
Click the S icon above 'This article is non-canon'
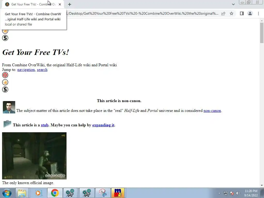[x=5, y=89]
